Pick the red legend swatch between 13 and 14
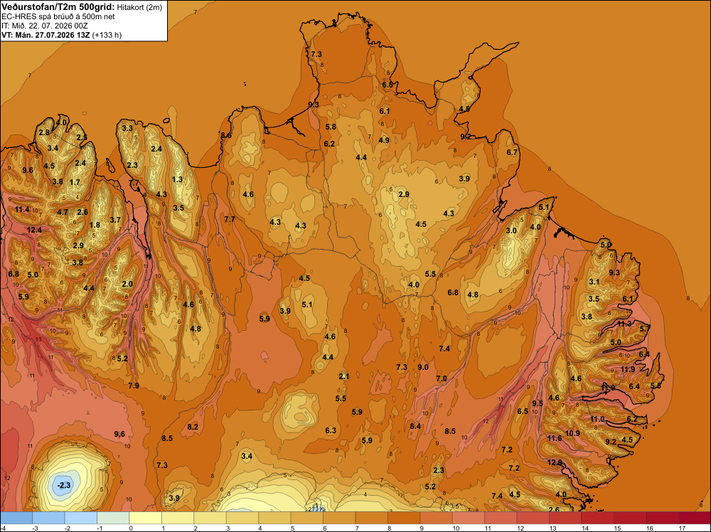The width and height of the screenshot is (711, 532). point(565,518)
